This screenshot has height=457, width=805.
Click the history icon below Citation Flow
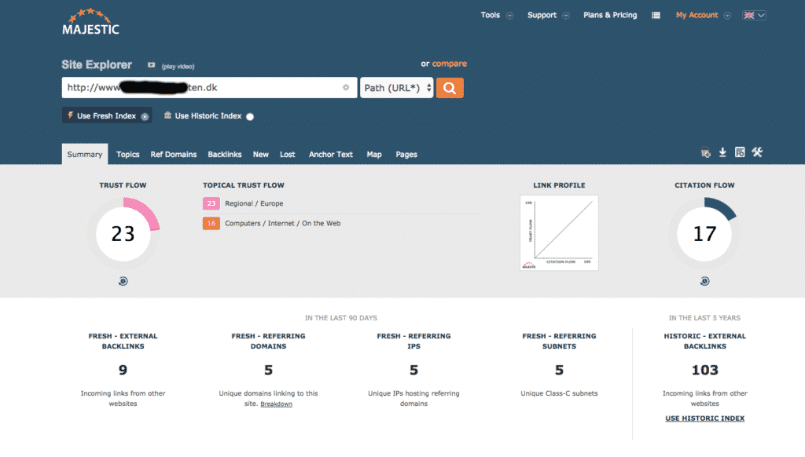(x=705, y=281)
